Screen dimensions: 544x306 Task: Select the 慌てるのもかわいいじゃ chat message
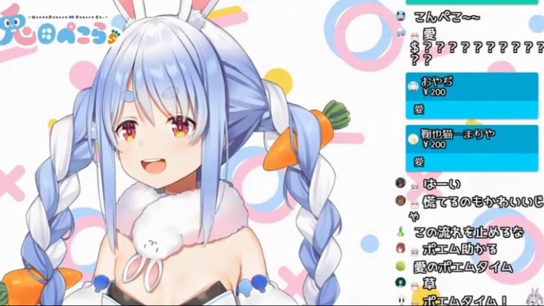point(477,207)
